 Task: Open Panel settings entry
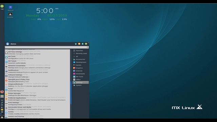coord(37,89)
